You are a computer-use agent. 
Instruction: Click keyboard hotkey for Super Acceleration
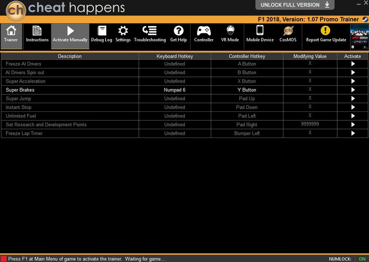[x=175, y=81]
